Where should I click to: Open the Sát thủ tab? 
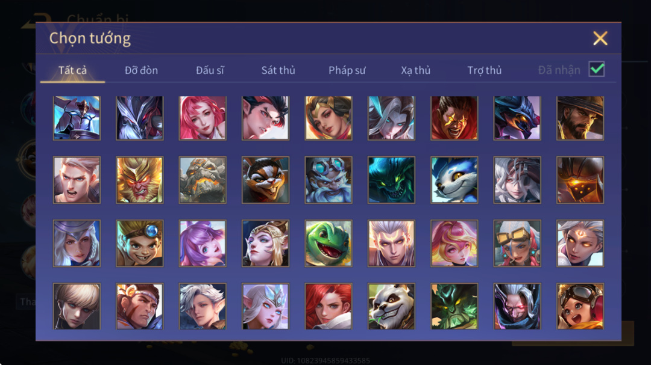278,70
